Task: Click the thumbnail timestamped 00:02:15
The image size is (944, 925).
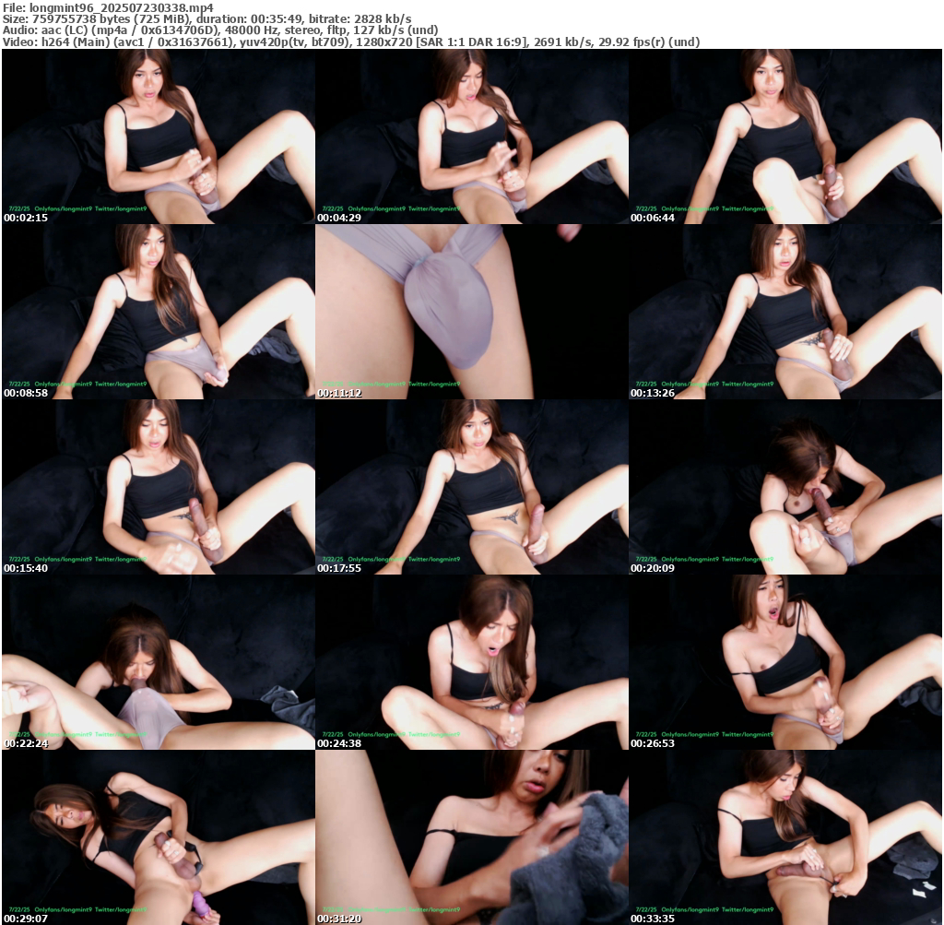Action: click(x=158, y=136)
